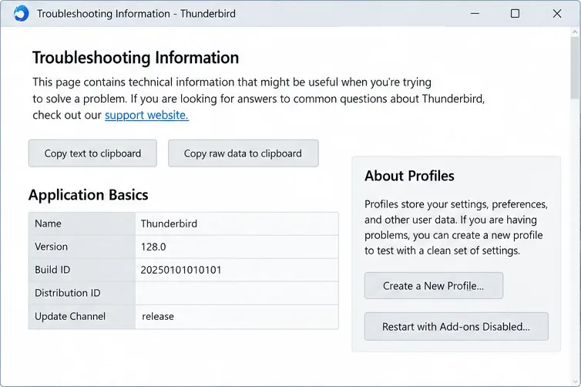Click the version value 128.0
Screen dimensions: 581x387
point(153,247)
